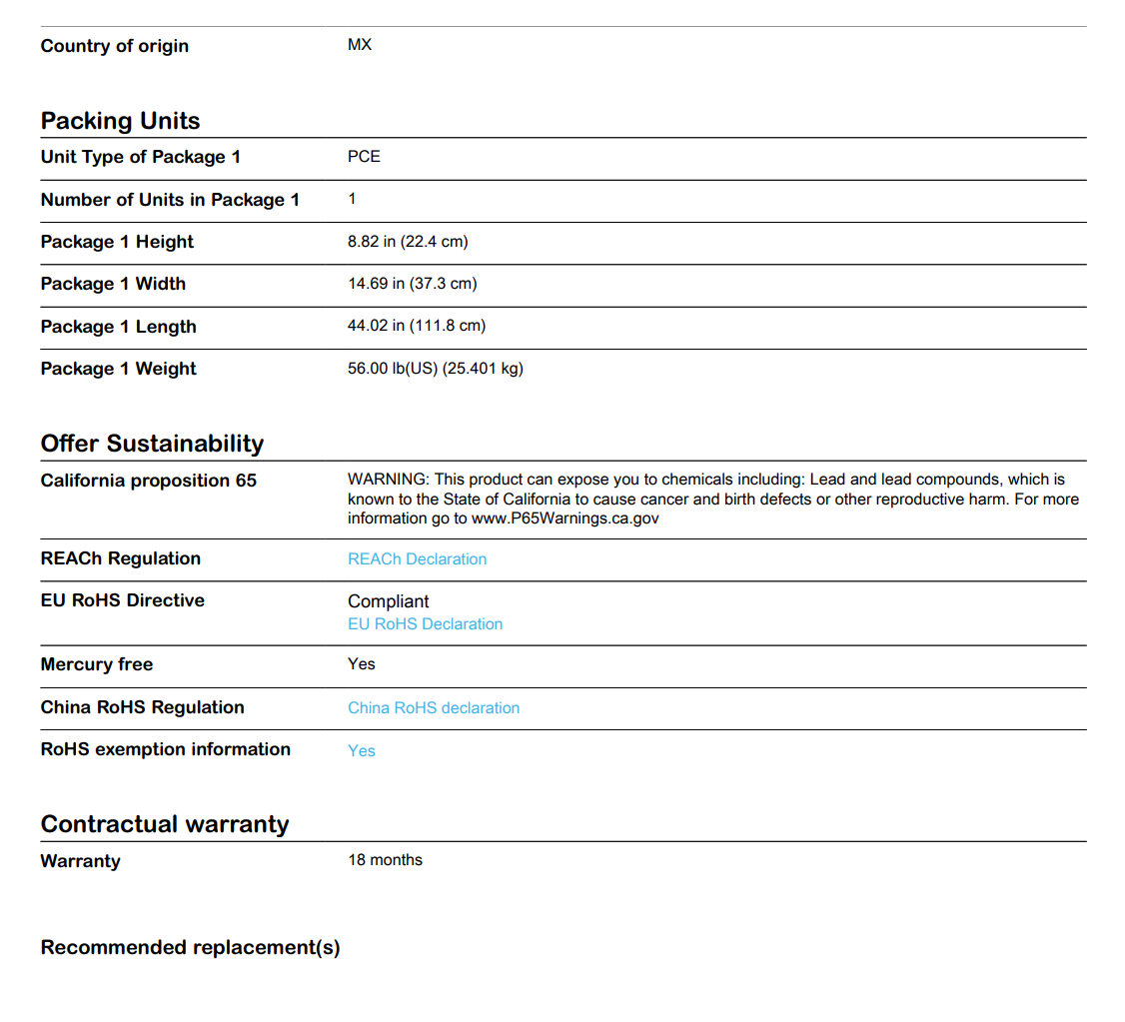Click the Package 1 Length value
The image size is (1125, 1022).
(x=416, y=326)
